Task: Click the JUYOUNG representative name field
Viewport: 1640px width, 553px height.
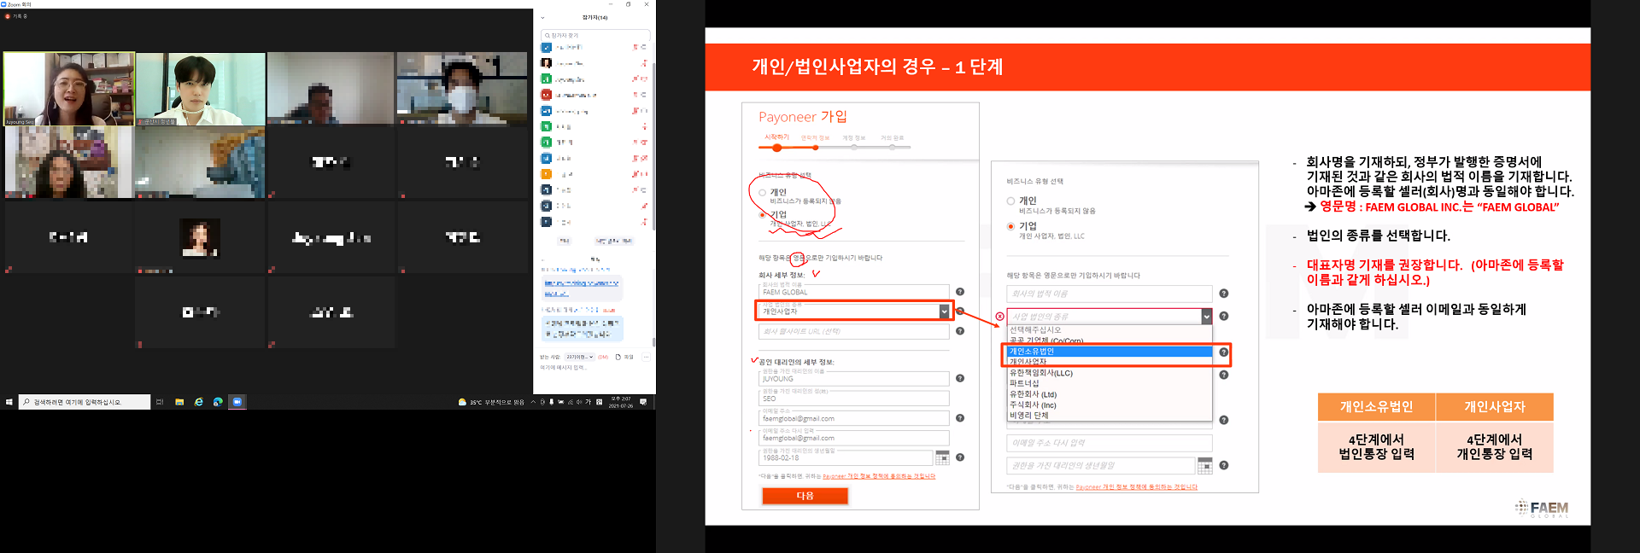Action: click(x=854, y=378)
